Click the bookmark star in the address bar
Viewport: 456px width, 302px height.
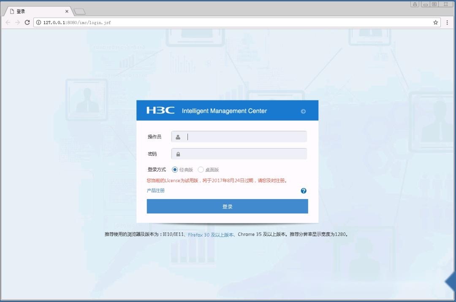[x=435, y=22]
